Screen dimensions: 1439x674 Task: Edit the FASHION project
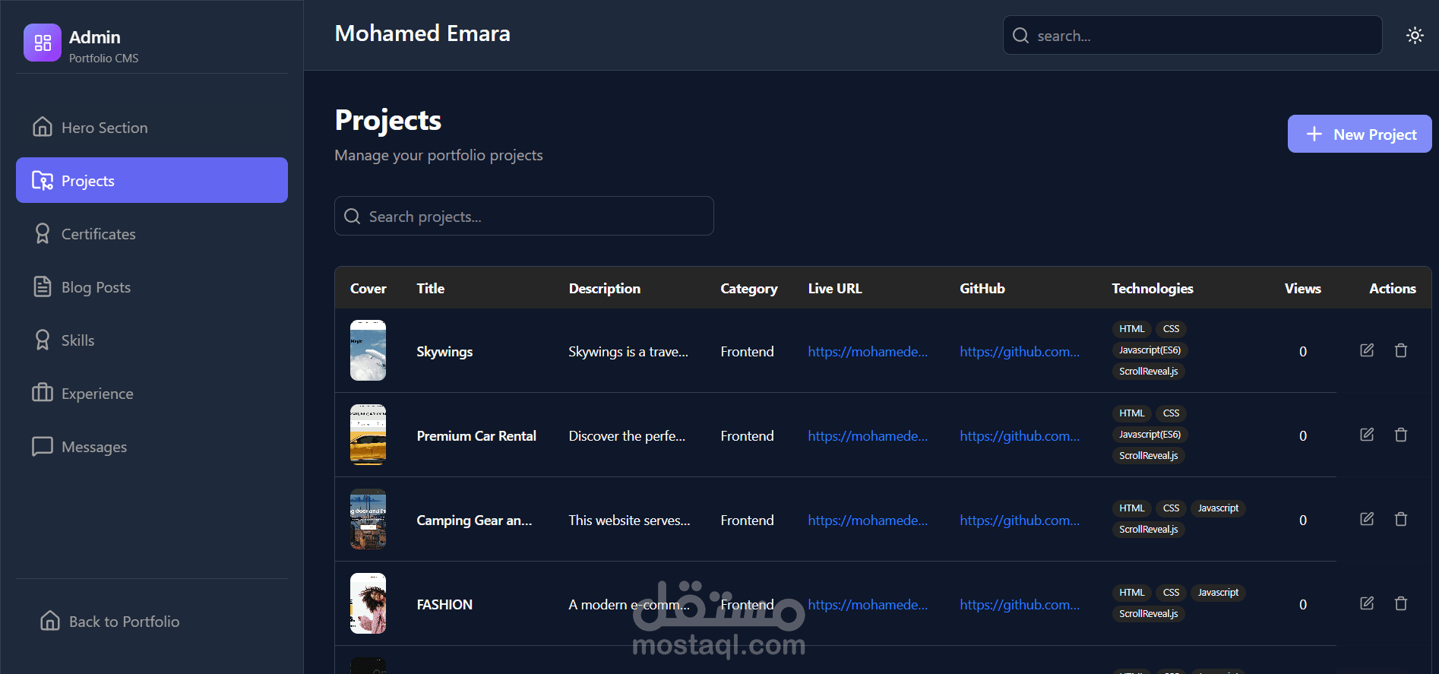click(x=1367, y=603)
